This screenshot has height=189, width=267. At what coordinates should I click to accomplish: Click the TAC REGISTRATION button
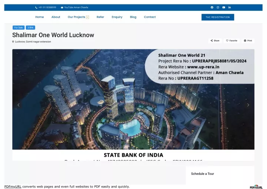(x=218, y=17)
